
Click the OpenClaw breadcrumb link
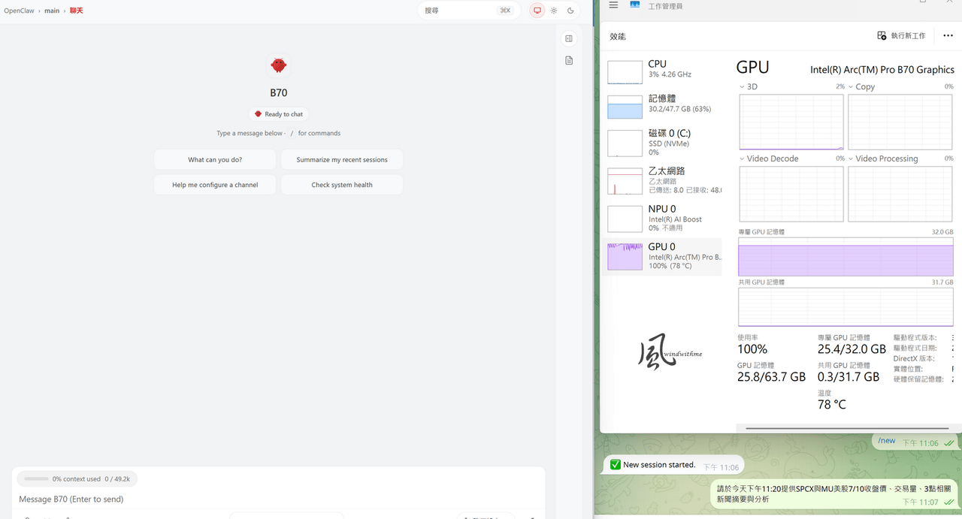19,11
